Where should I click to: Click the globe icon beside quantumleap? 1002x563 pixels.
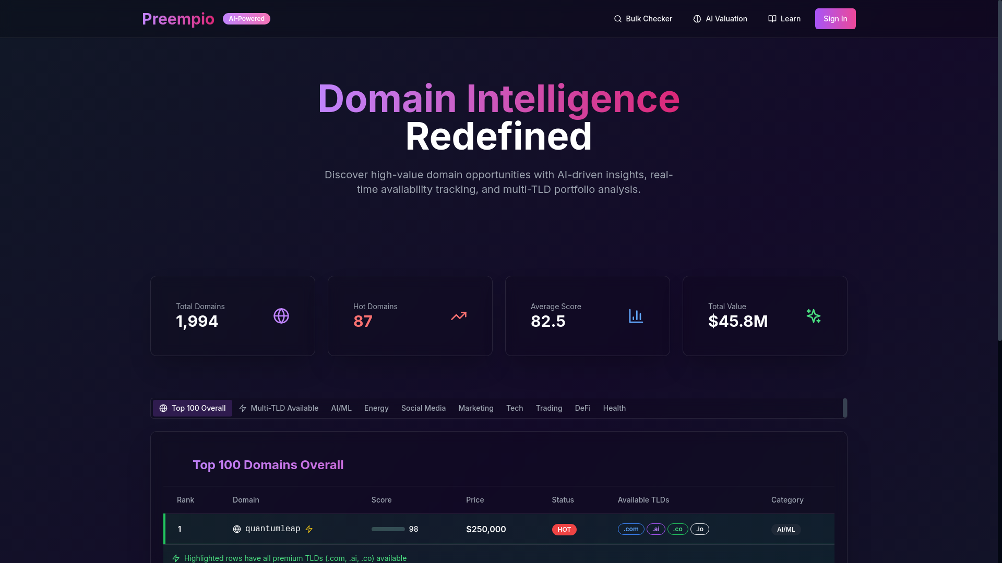point(237,529)
